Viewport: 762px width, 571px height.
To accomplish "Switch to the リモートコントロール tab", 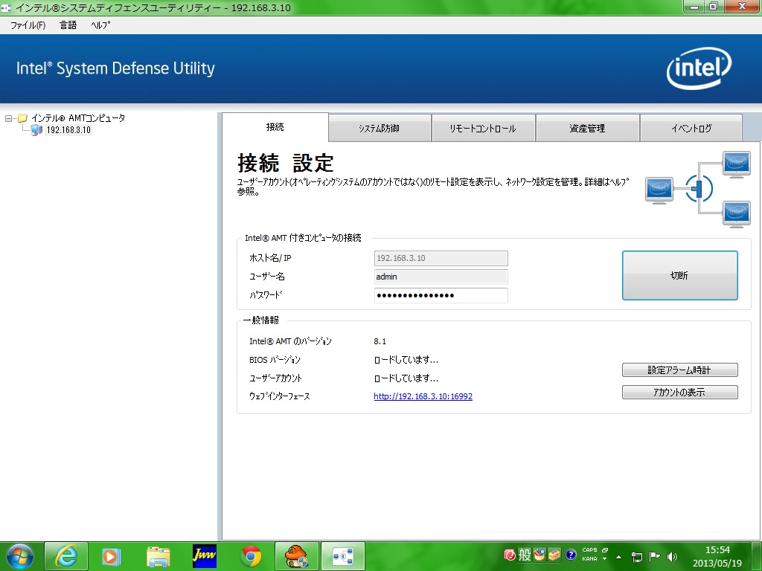I will pos(483,128).
